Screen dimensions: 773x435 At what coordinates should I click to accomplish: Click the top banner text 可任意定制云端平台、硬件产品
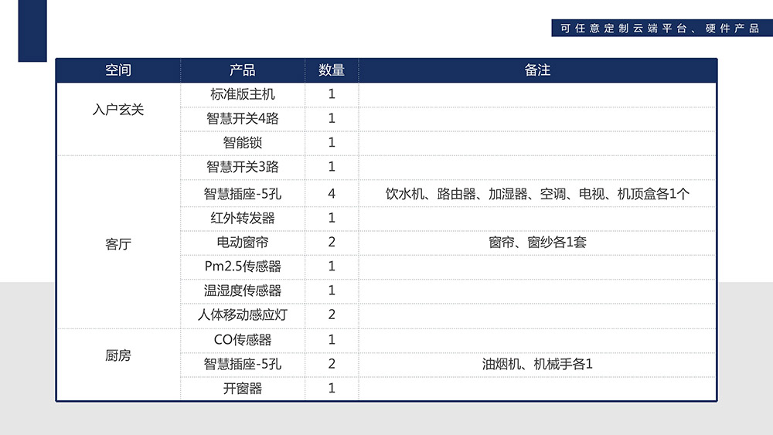point(660,28)
